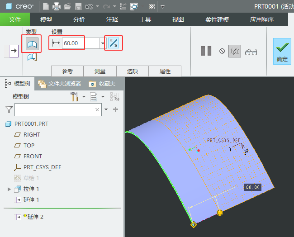Image resolution: width=294 pixels, height=237 pixels.
Task: Click the New file icon
Action: (x=46, y=7)
